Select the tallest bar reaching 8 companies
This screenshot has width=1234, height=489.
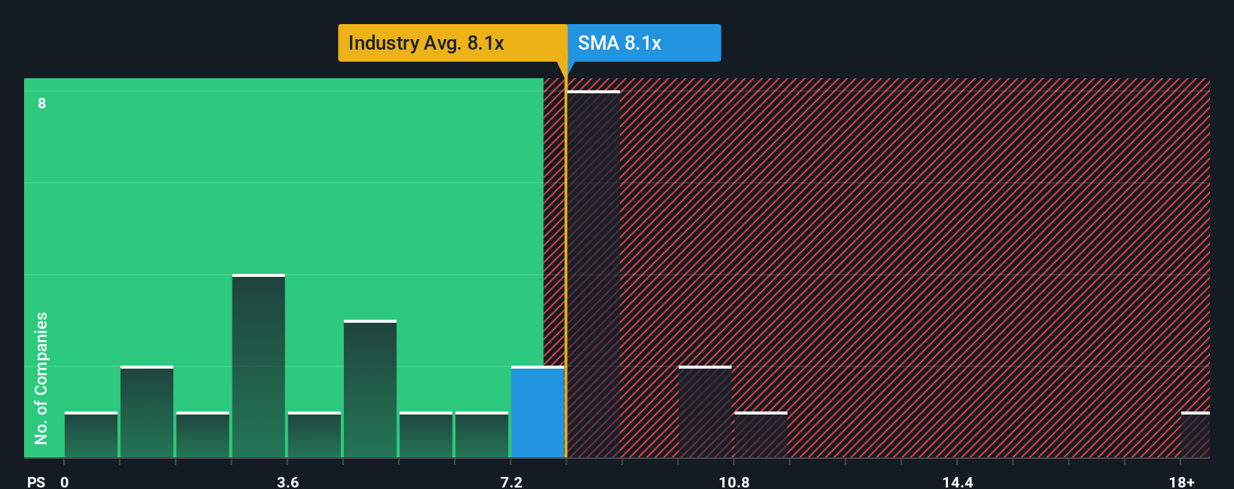click(594, 275)
